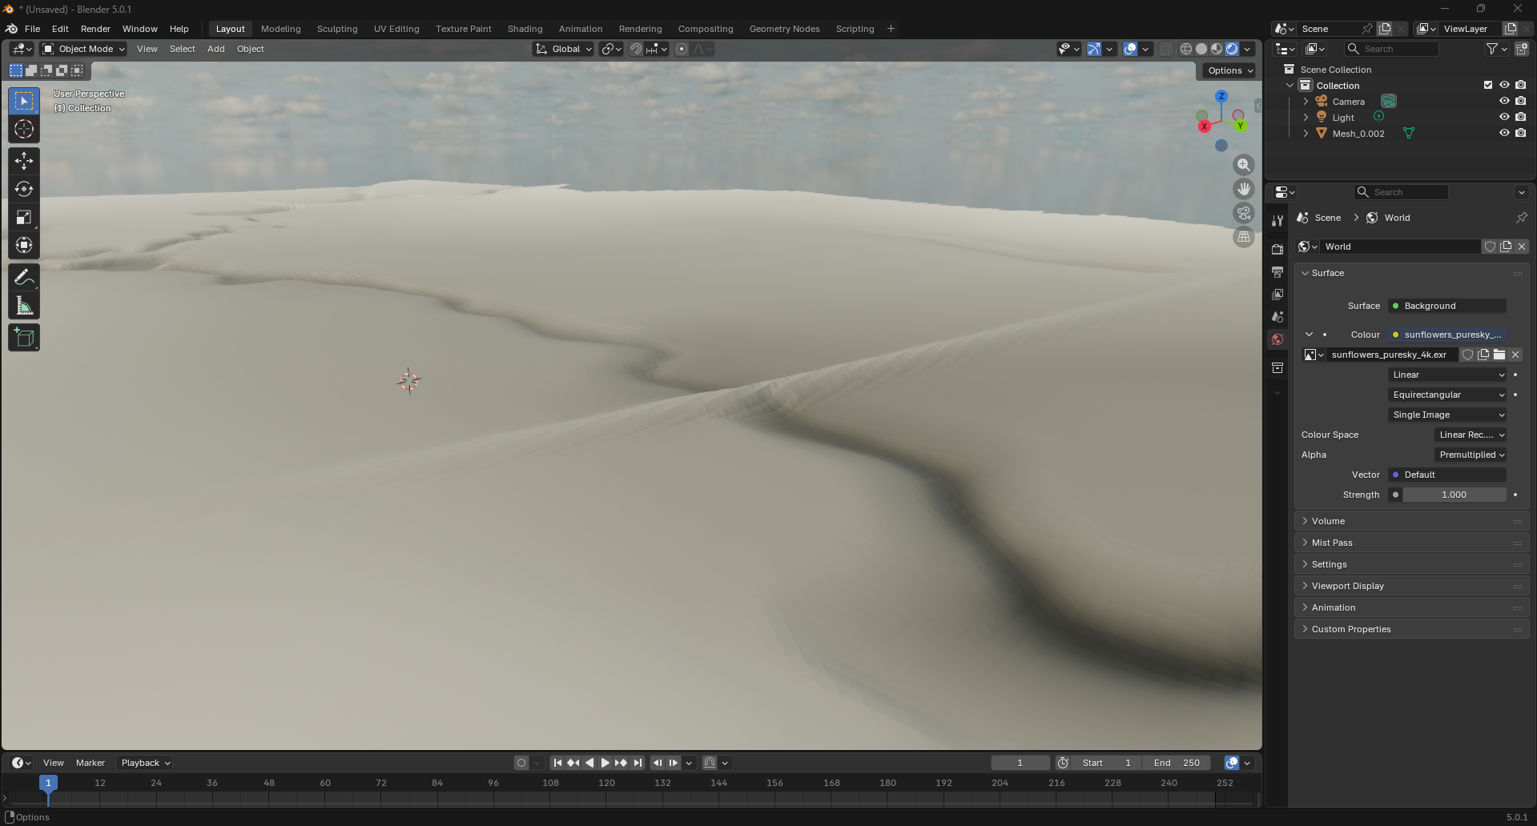Image resolution: width=1537 pixels, height=826 pixels.
Task: Click the viewport Options button
Action: [x=1229, y=70]
